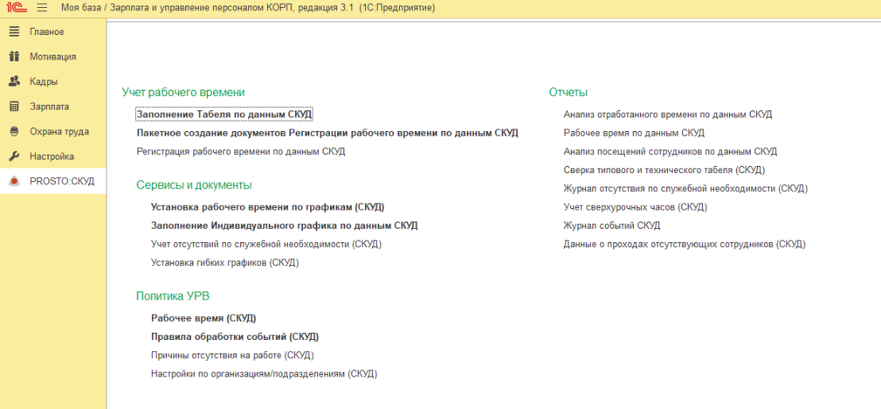Click the Кадры people icon
Screen dimensions: 881x409
point(14,81)
